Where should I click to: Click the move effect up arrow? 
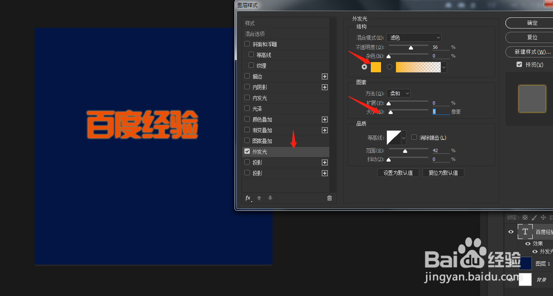tap(259, 198)
